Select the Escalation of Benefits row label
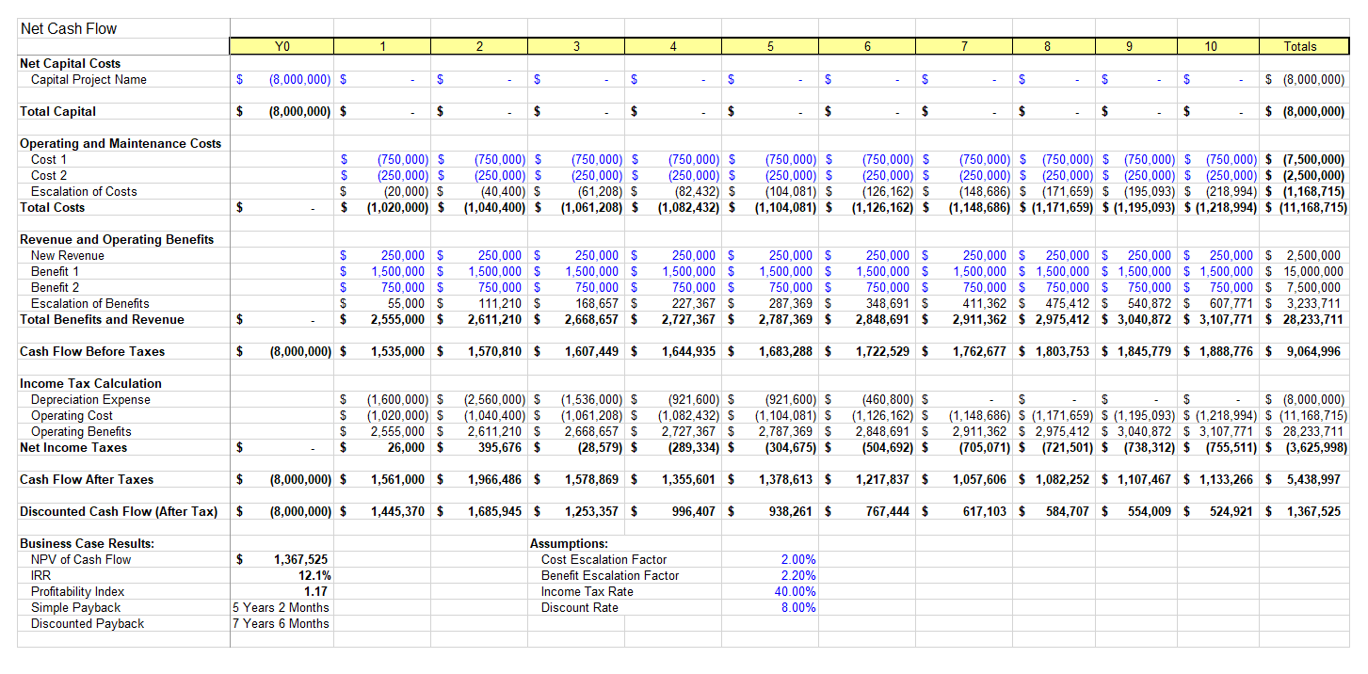1368x674 pixels. pyautogui.click(x=90, y=304)
